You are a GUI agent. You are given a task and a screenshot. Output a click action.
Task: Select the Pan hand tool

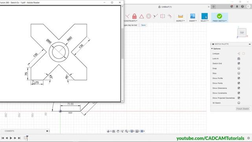118,131
